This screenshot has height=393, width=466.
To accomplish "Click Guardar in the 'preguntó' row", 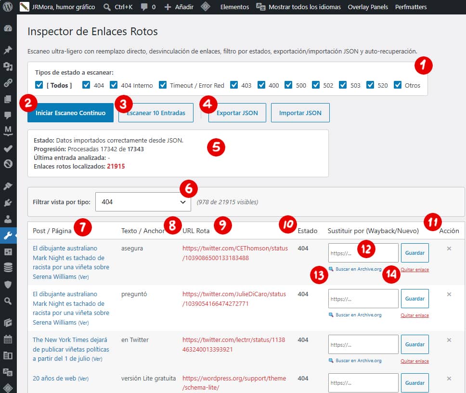I will pos(415,299).
